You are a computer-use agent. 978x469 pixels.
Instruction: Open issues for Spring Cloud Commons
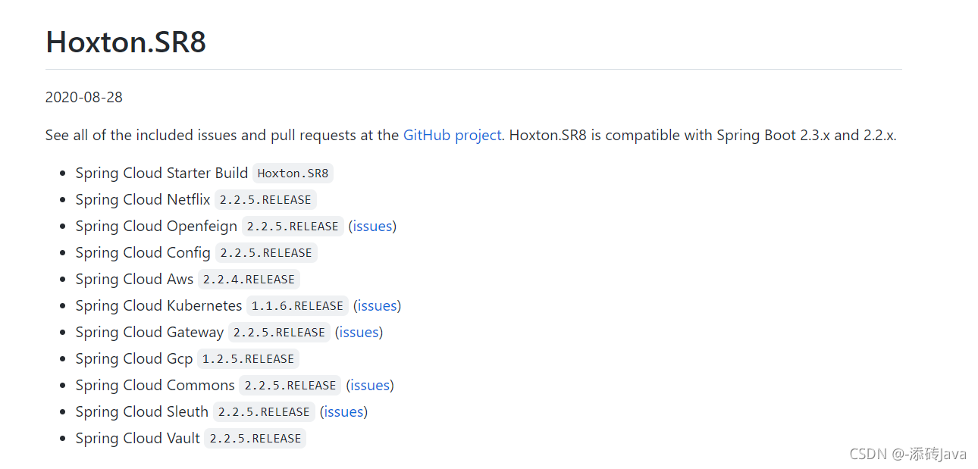tap(369, 385)
